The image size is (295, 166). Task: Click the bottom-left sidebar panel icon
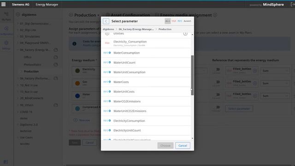tap(6, 162)
